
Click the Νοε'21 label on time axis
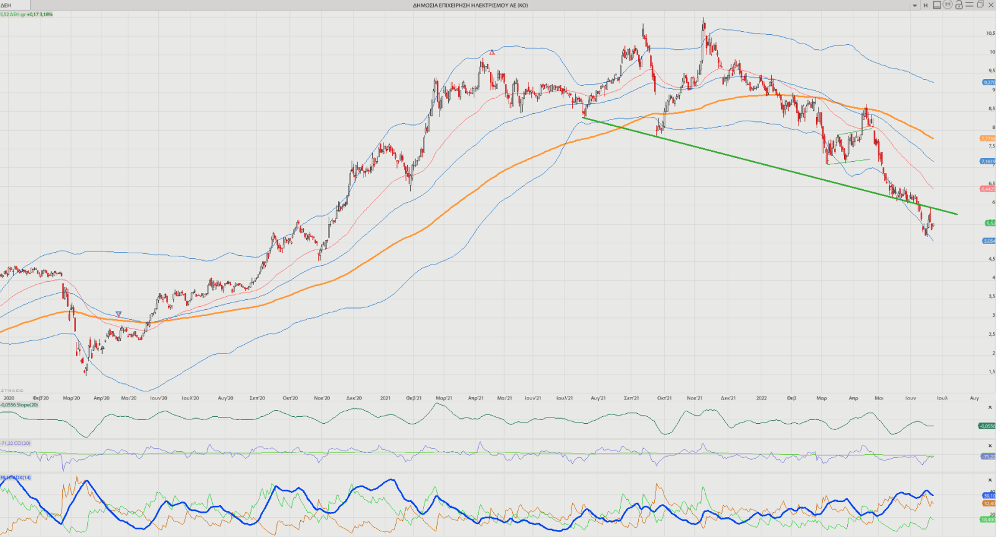pos(695,398)
